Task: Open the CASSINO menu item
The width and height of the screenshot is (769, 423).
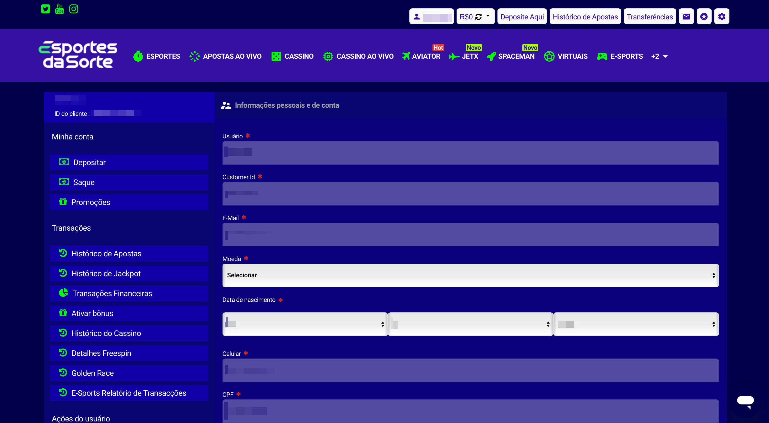Action: 292,56
